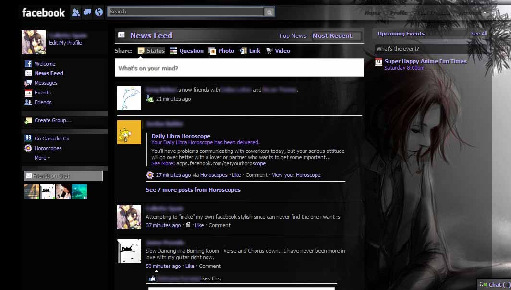Click the thumbs-up likes icon
This screenshot has width=511, height=290.
coord(152,278)
